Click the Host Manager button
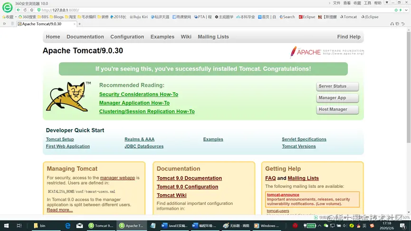The image size is (411, 231). click(337, 110)
